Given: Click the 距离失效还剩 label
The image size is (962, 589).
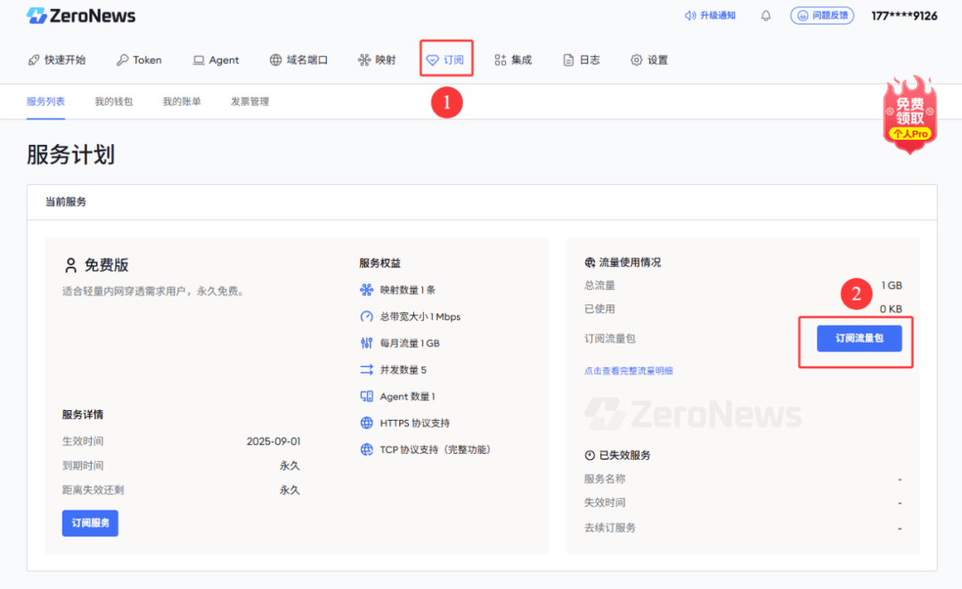Looking at the screenshot, I should point(94,489).
